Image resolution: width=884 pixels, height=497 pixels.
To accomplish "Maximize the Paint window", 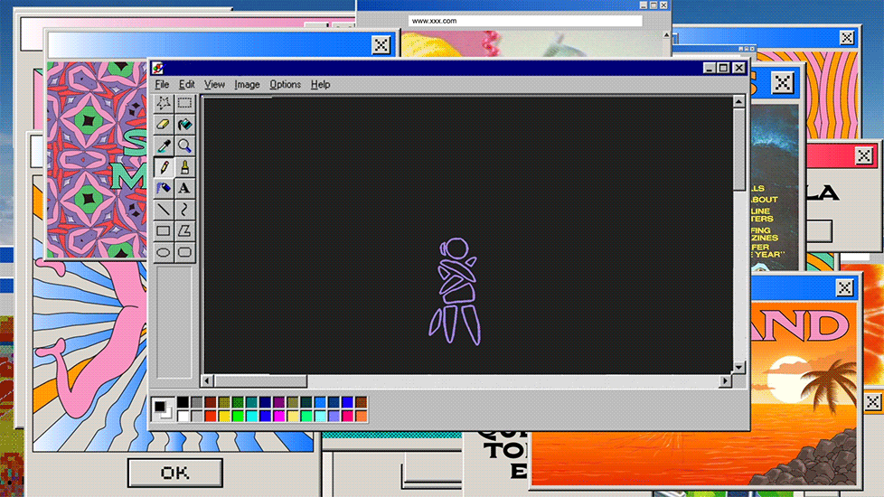I will (x=724, y=68).
